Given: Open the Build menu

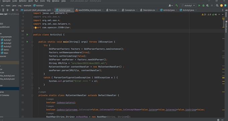Looking at the screenshot, I should point(31,1).
